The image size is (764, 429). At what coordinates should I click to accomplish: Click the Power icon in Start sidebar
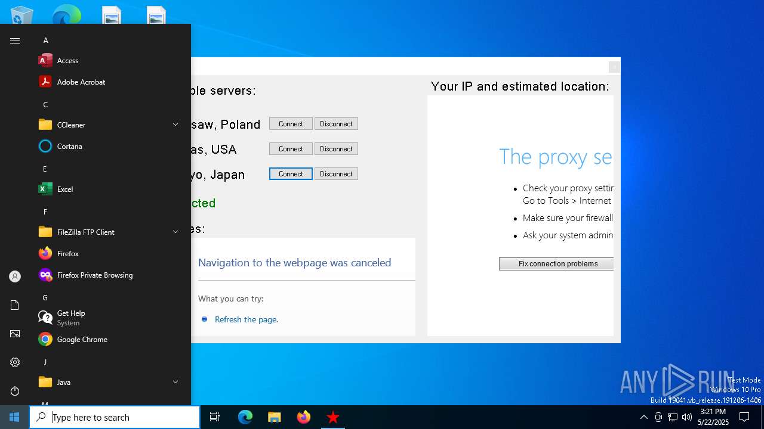point(15,391)
